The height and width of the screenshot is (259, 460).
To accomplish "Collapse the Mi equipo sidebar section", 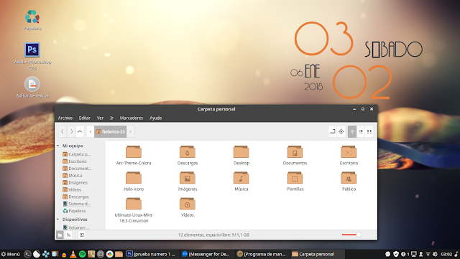I will coord(58,146).
